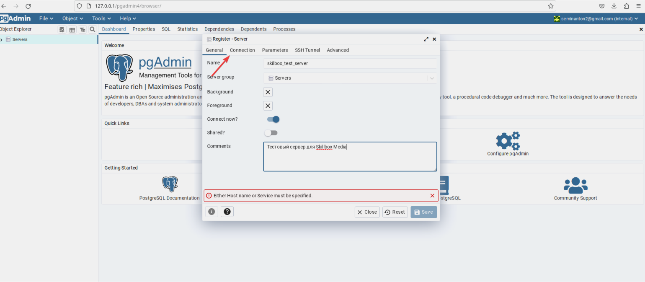Switch to the Connection tab in dialog
The height and width of the screenshot is (282, 645).
click(x=243, y=50)
